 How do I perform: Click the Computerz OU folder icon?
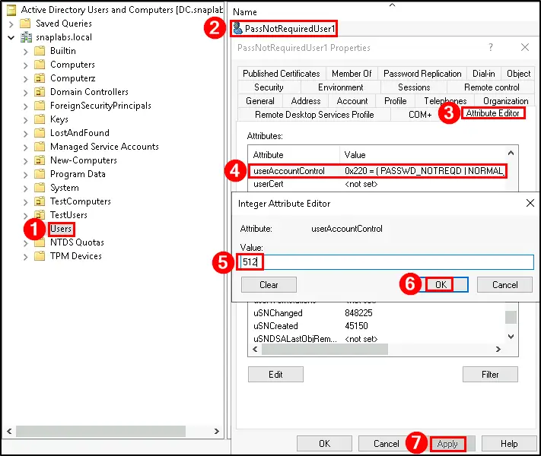[x=40, y=78]
